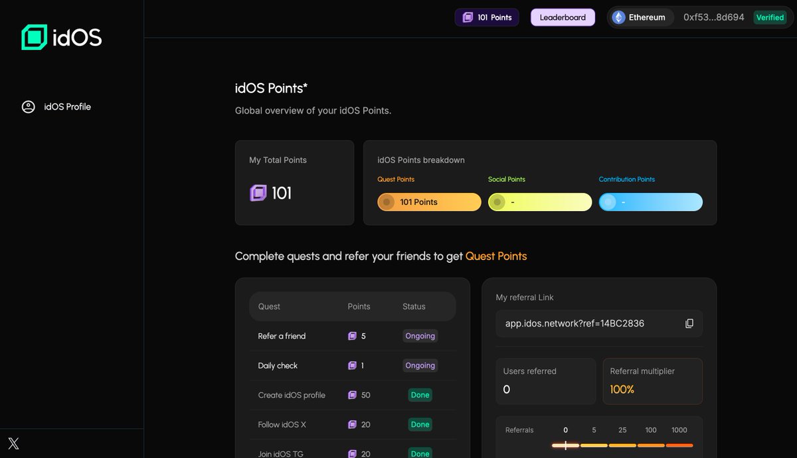Viewport: 797px width, 458px height.
Task: Click Done status for Create idOS profile
Action: coord(420,395)
